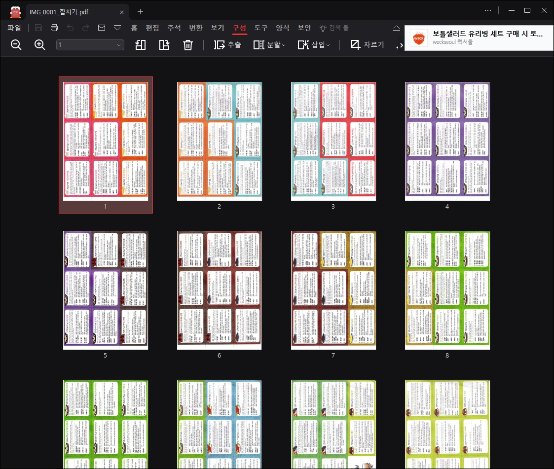Switch to the 보안 tab
Image resolution: width=554 pixels, height=469 pixels.
tap(304, 28)
